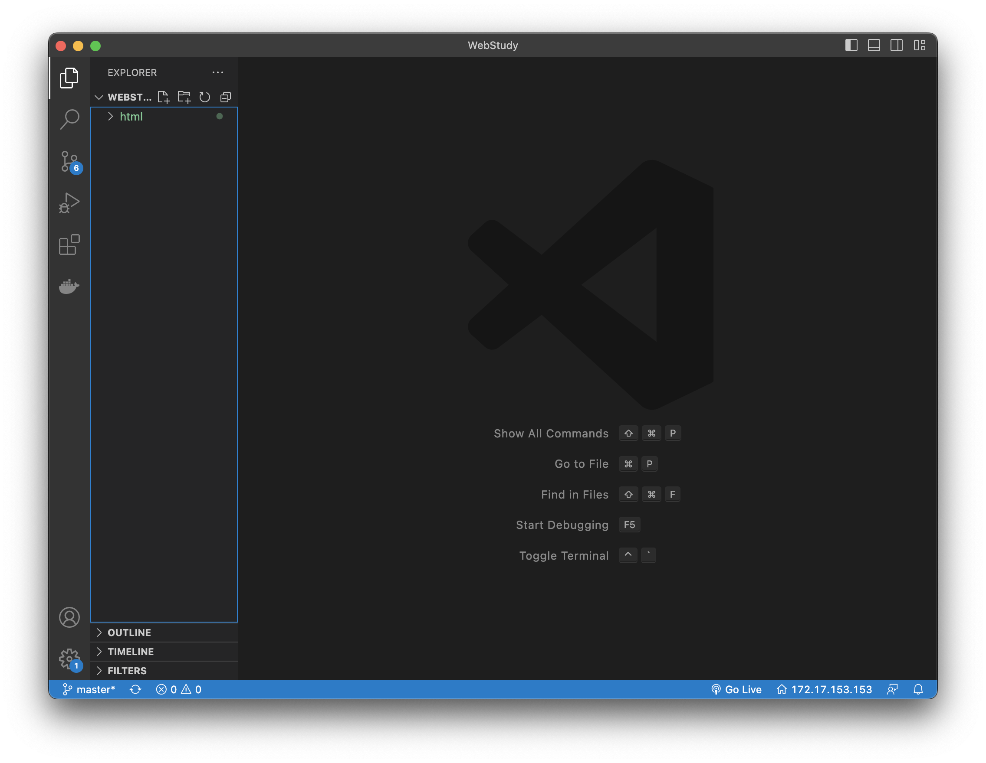This screenshot has height=763, width=986.
Task: Toggle secondary side bar visibility
Action: (896, 45)
